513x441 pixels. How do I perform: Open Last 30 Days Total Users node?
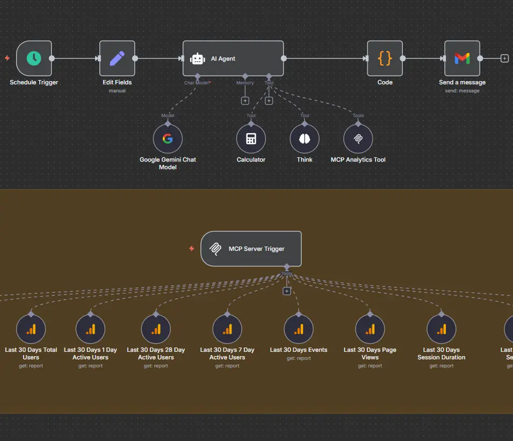pyautogui.click(x=31, y=329)
